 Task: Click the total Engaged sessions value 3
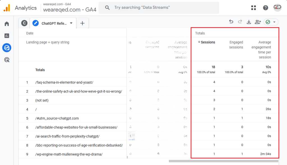[242, 67]
